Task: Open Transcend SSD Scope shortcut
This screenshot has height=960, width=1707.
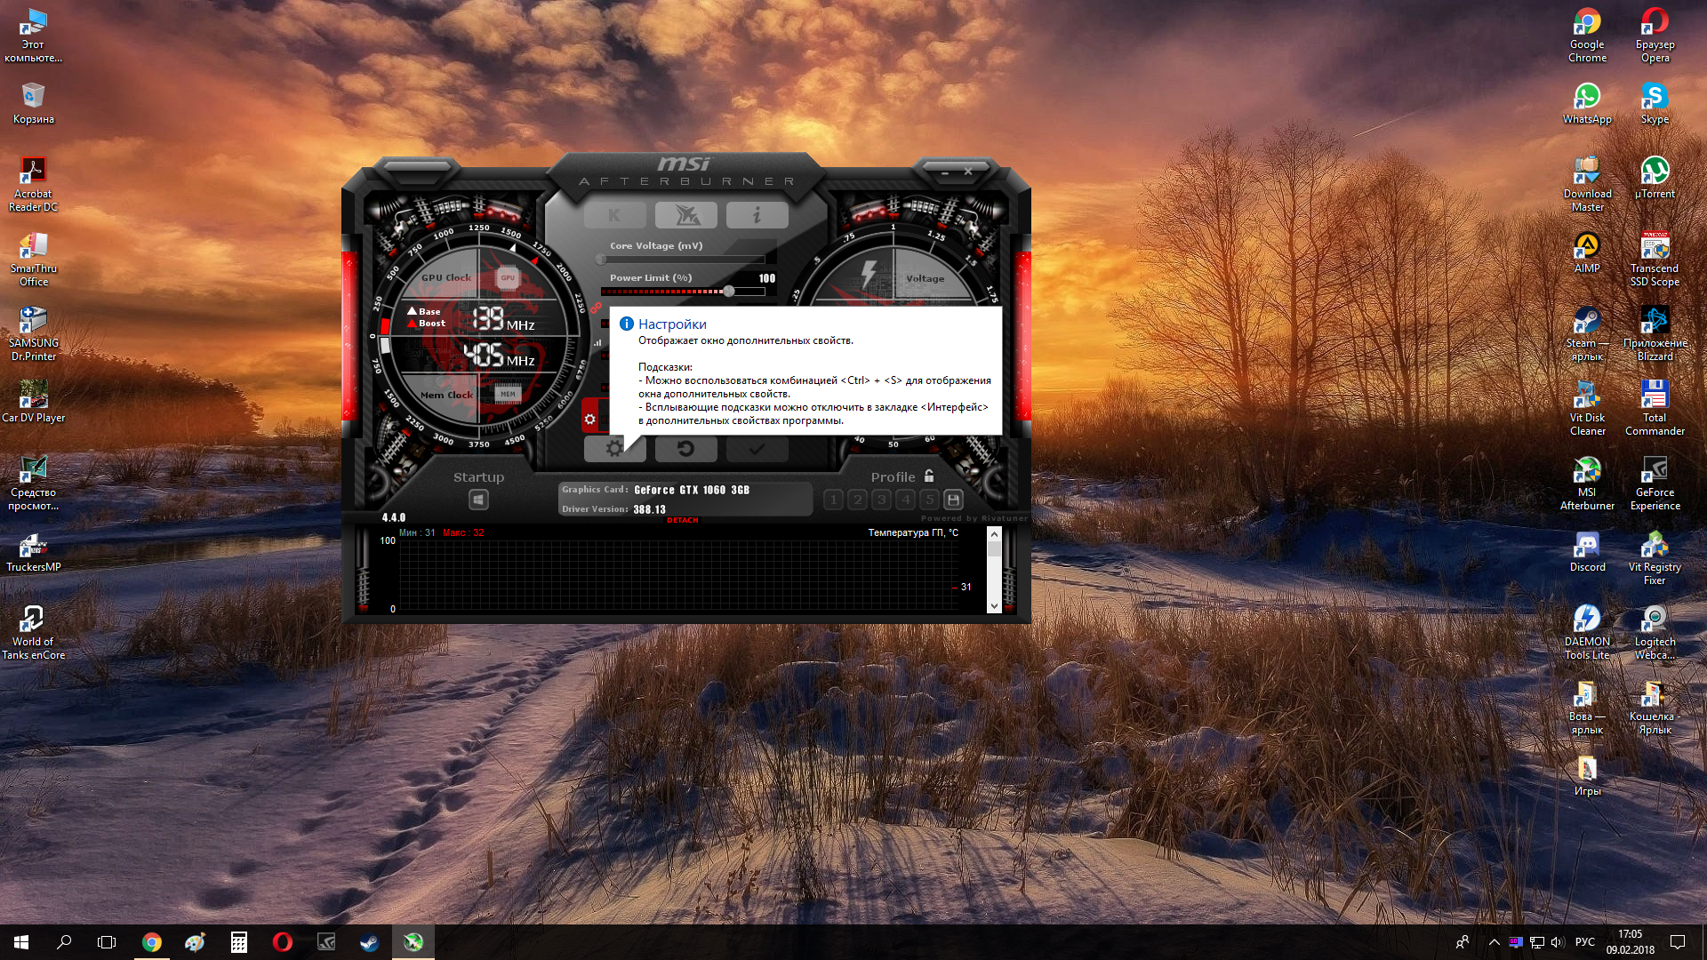Action: (1655, 259)
